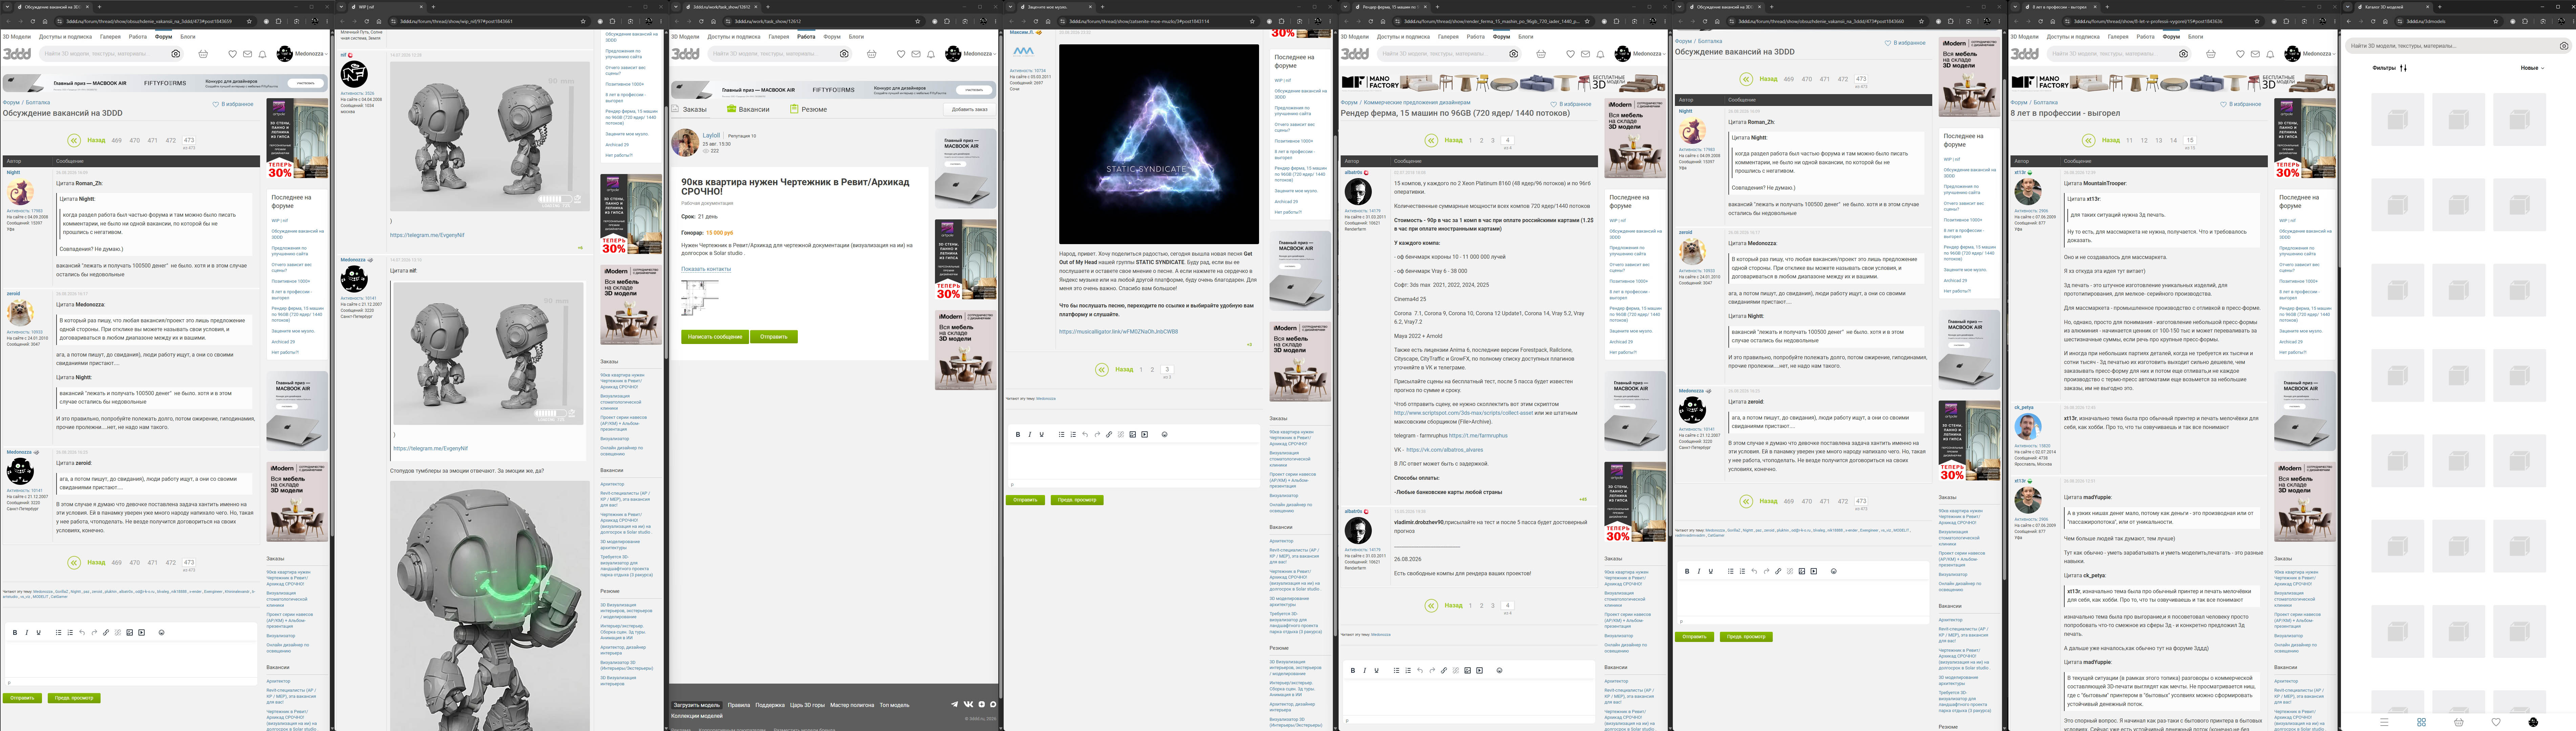Open vk.com/albatros_alvarez link in render farm post
This screenshot has width=2576, height=731.
coord(1445,450)
